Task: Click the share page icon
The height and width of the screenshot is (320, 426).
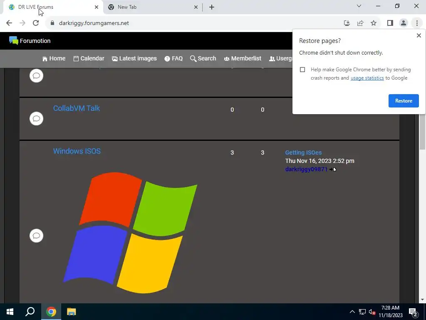Action: point(360,23)
